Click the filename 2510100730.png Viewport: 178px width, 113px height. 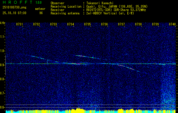(x=14, y=8)
